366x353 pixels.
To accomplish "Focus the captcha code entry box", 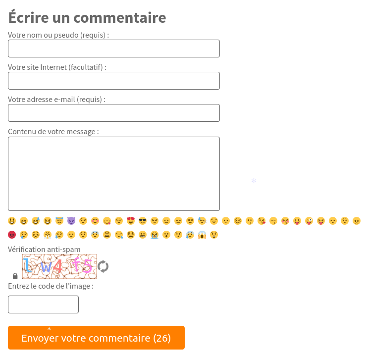I will click(44, 304).
